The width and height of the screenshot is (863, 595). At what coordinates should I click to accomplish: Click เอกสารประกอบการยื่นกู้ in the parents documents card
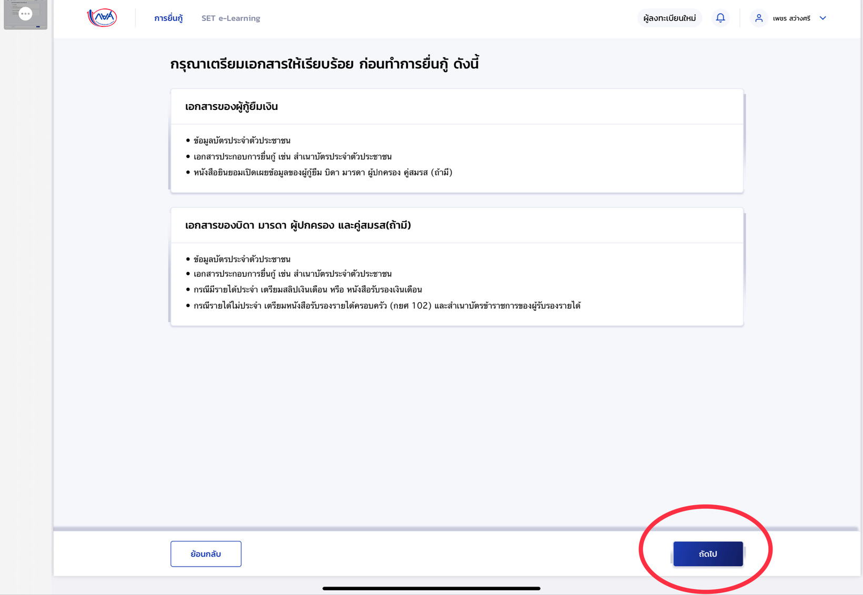tap(292, 274)
